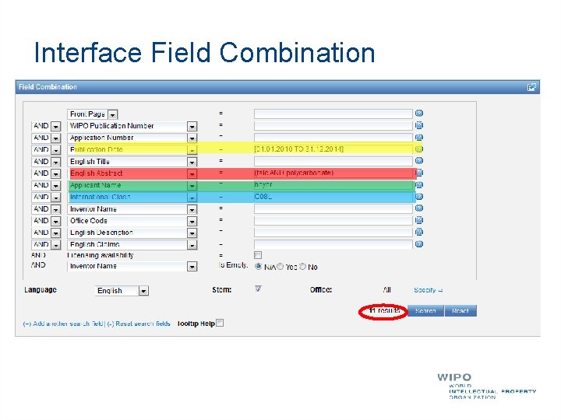Click the WIPO Publication Number input field
This screenshot has width=561, height=420.
coord(333,126)
